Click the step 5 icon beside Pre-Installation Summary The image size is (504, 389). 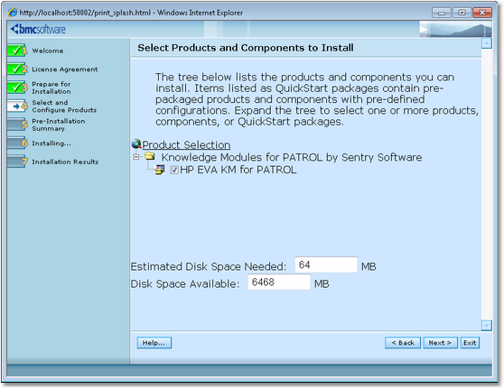click(17, 125)
